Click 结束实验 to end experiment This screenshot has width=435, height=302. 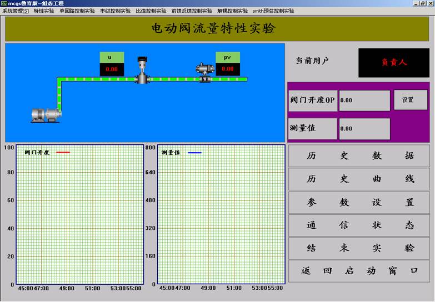click(359, 248)
